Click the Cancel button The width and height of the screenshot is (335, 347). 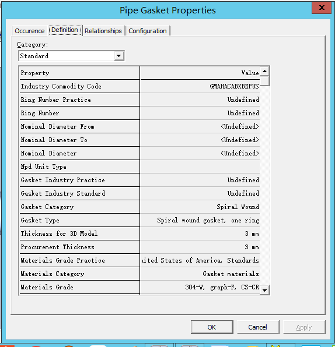258,327
